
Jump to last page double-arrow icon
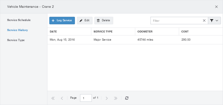click(116, 98)
